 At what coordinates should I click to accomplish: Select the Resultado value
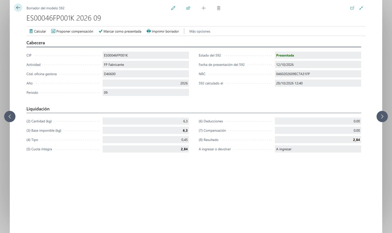tap(318, 140)
